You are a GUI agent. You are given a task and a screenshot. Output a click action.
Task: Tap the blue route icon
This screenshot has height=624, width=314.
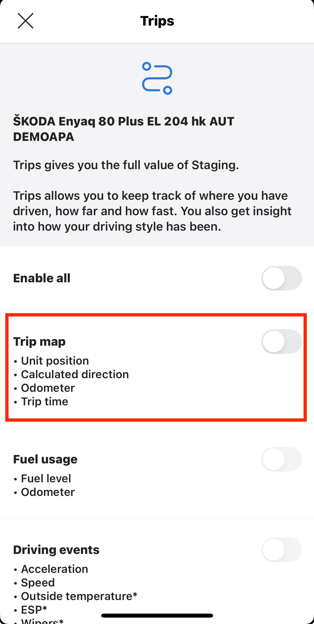[157, 78]
